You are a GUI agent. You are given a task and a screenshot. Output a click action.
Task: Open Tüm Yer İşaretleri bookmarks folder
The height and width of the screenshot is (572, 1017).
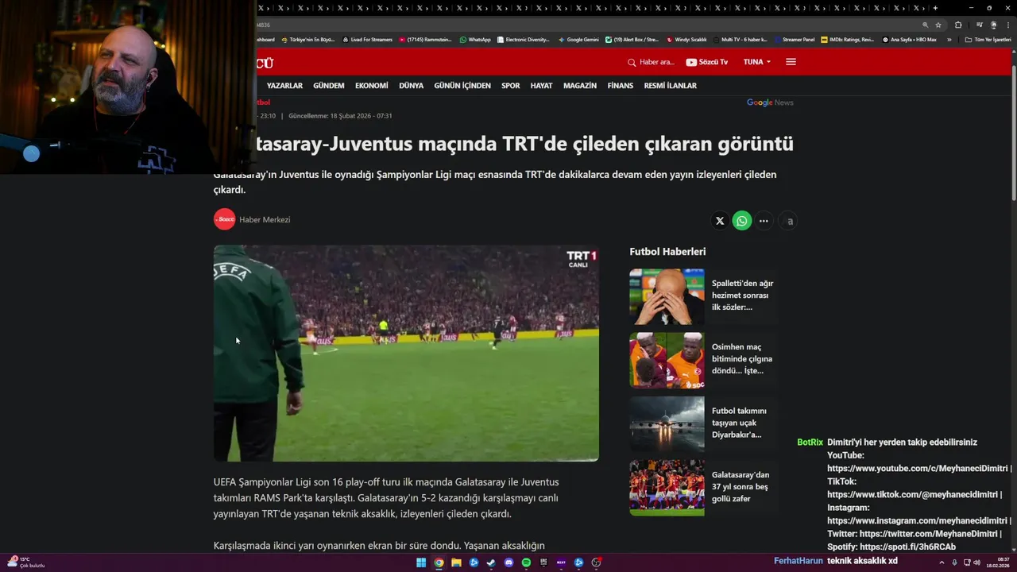[988, 39]
